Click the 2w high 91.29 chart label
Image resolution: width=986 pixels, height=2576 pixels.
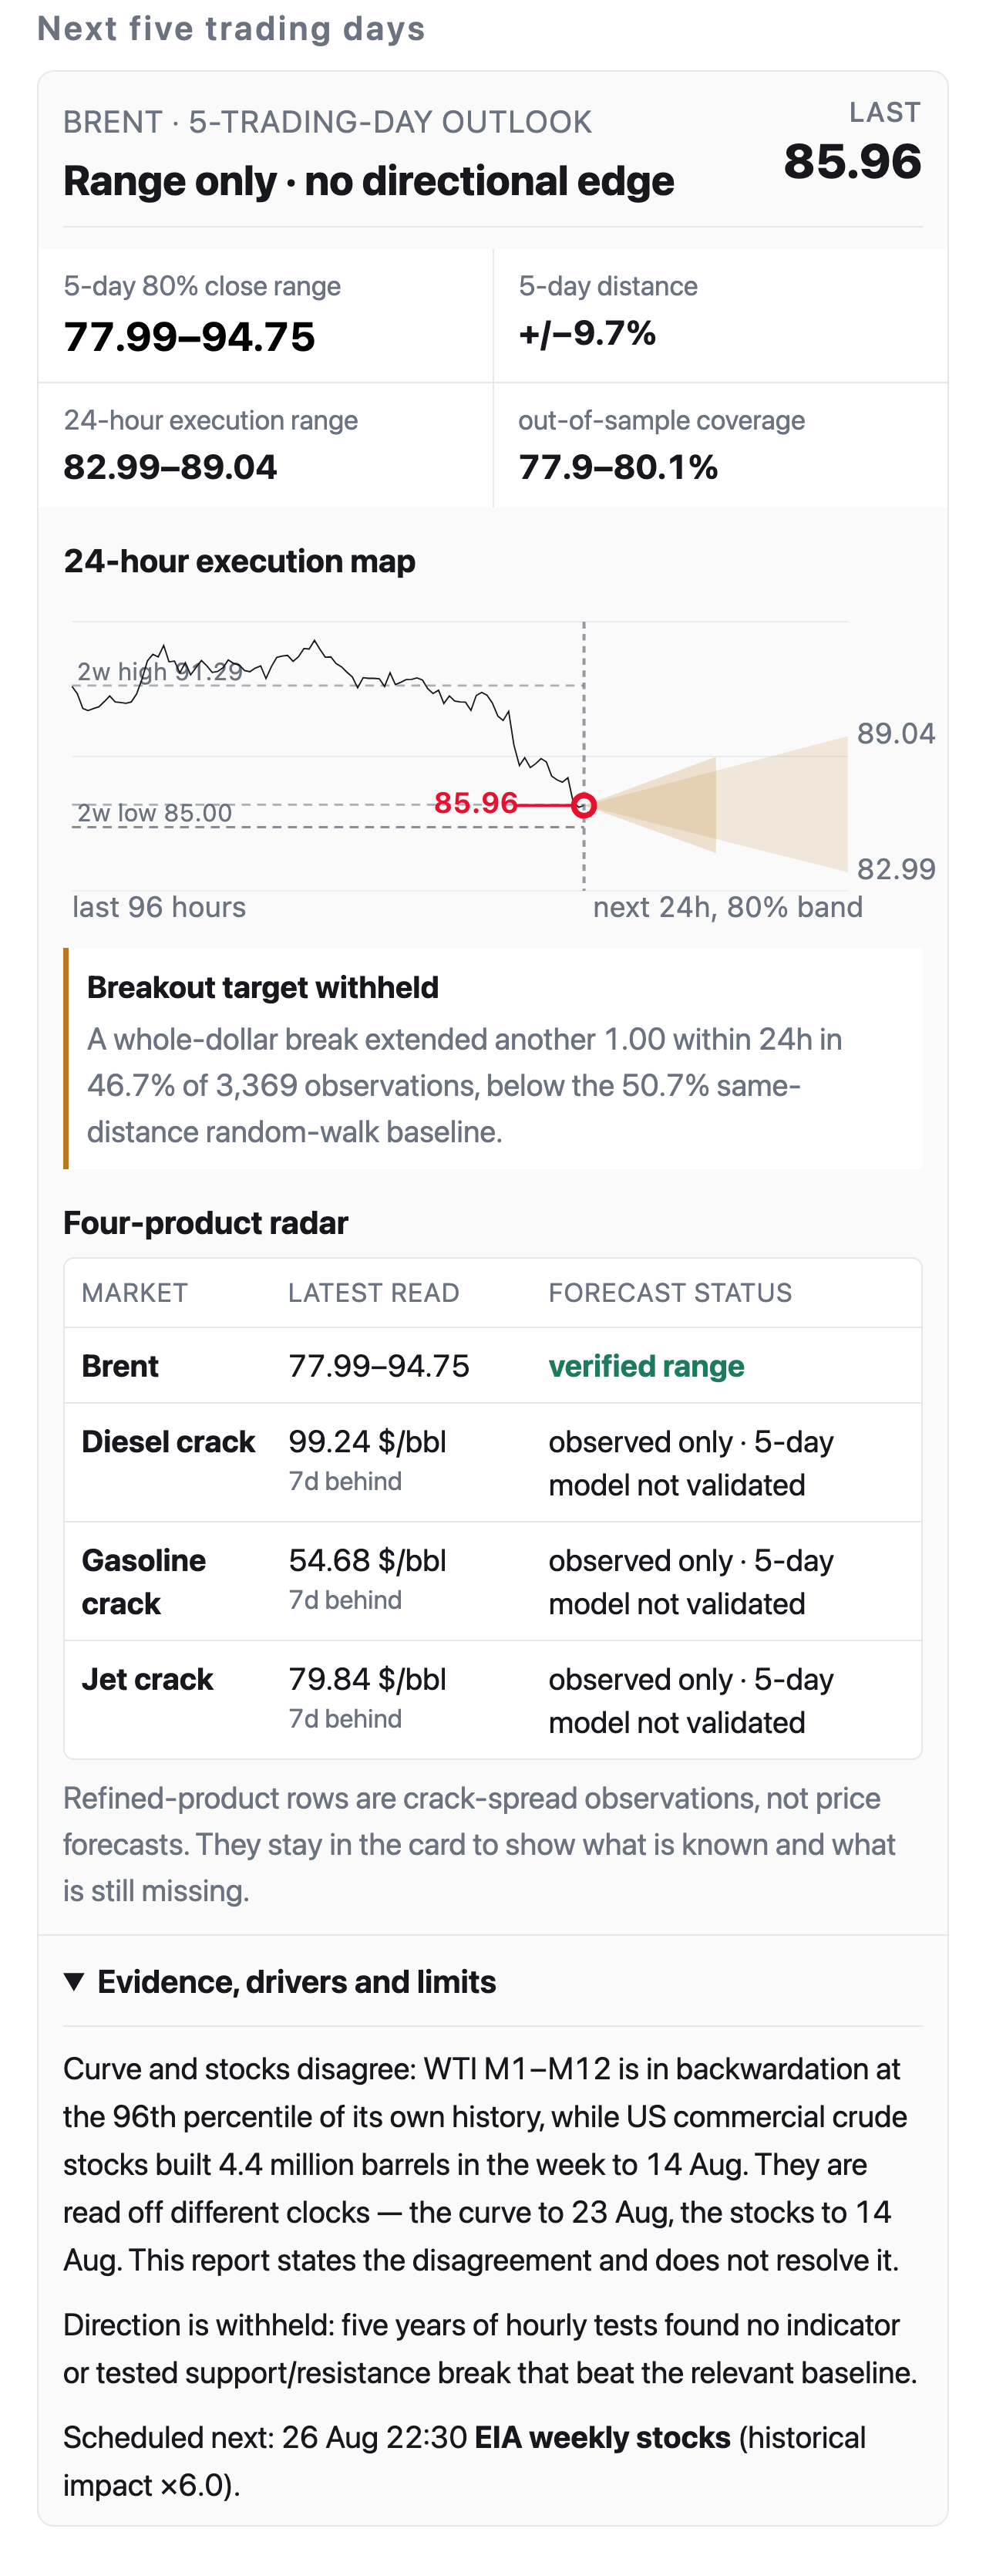[x=160, y=671]
